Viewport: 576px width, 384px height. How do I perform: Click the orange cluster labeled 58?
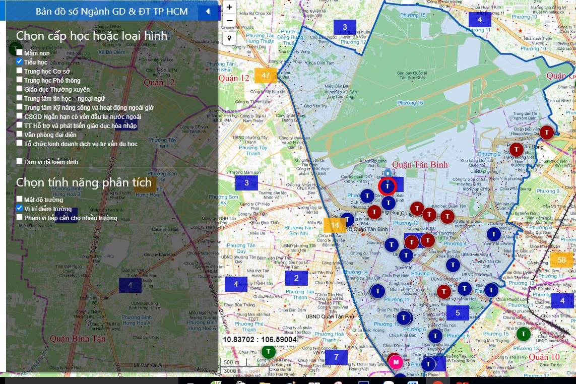point(561,260)
